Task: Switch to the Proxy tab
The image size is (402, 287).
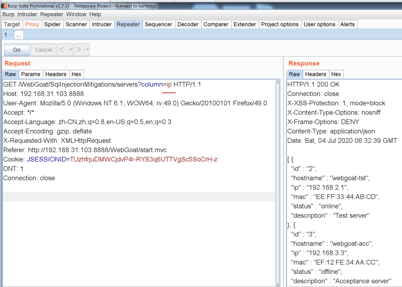Action: coord(32,24)
